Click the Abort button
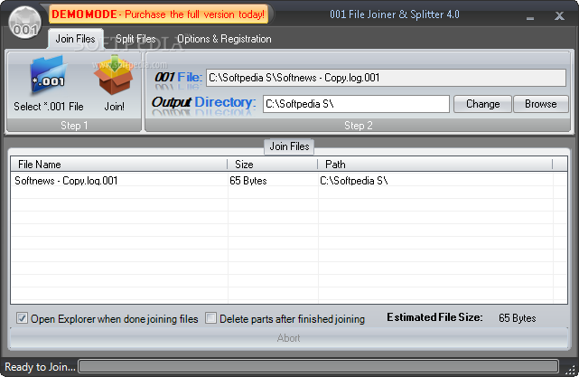Viewport: 579px width, 377px height. 288,338
